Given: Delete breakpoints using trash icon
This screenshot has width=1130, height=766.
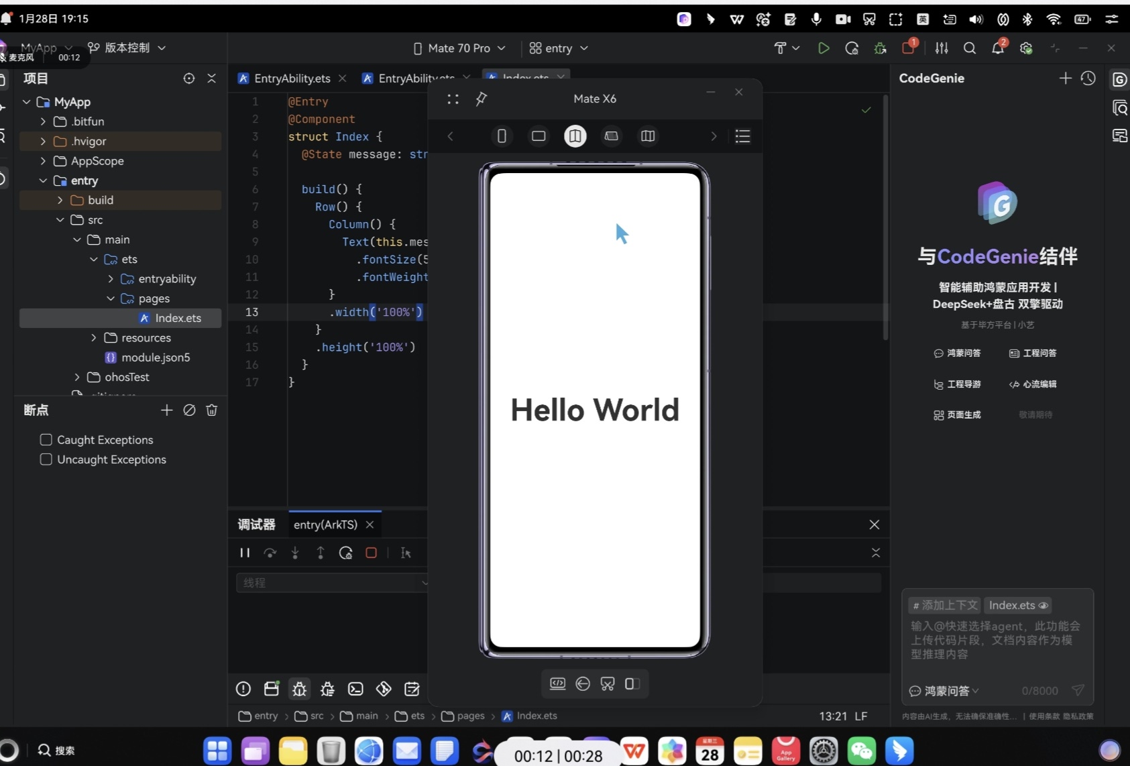Looking at the screenshot, I should pos(212,410).
